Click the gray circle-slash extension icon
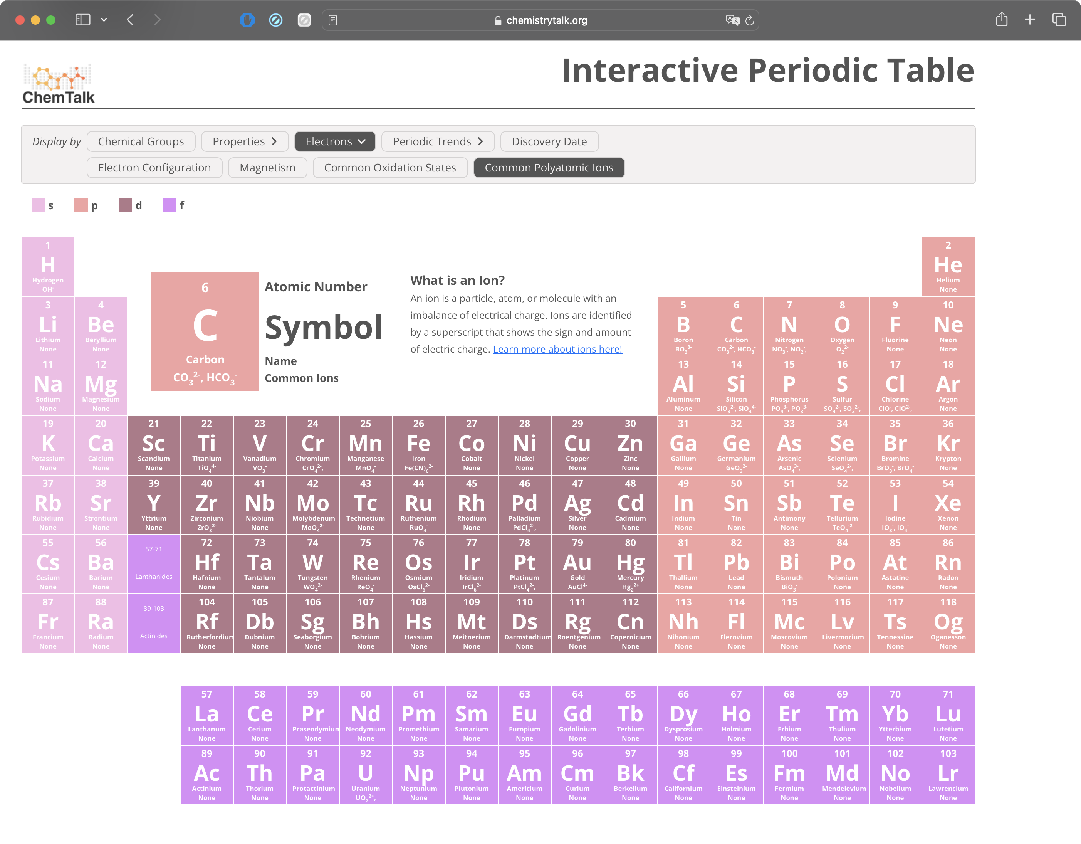The height and width of the screenshot is (844, 1081). click(304, 20)
